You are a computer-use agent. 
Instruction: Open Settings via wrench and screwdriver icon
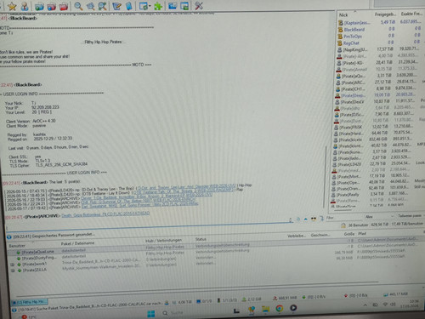click(x=199, y=5)
